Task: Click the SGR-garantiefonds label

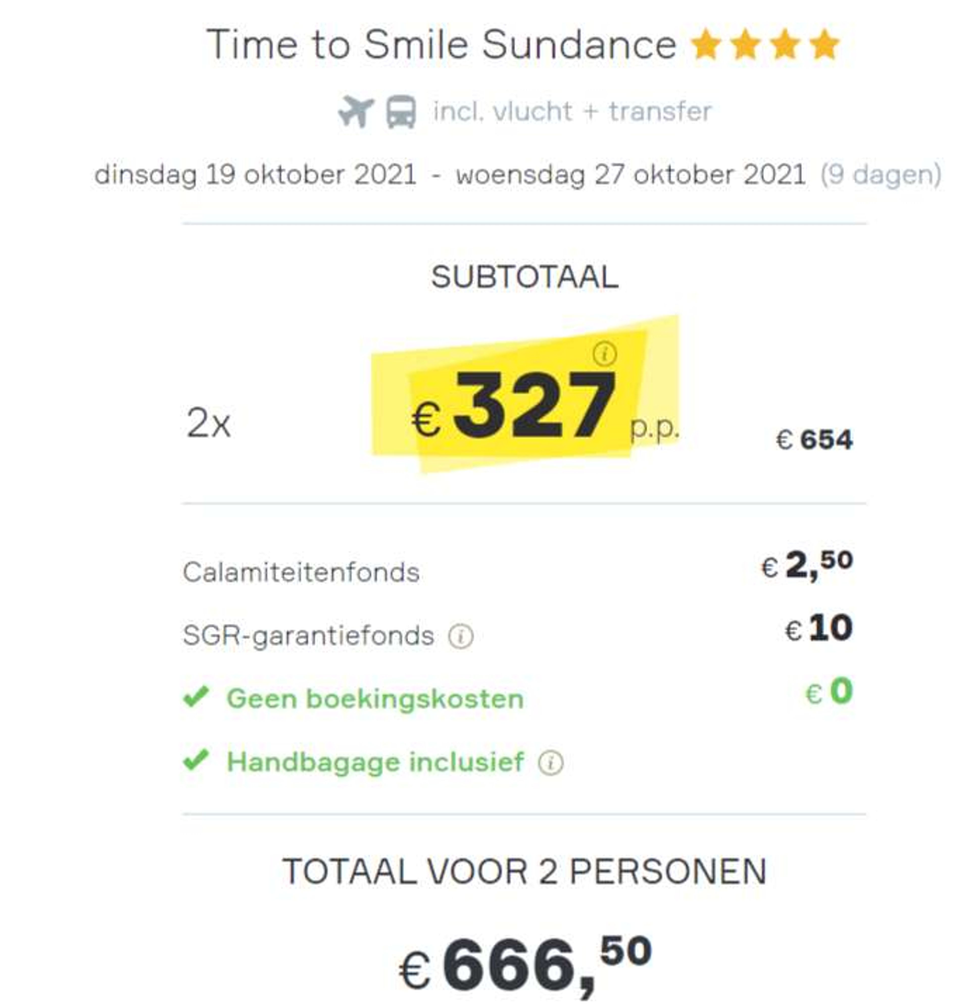Action: [x=309, y=636]
